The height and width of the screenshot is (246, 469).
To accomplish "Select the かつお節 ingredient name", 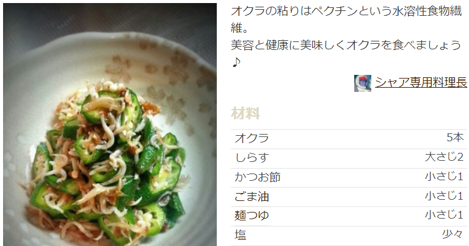I will click(258, 177).
